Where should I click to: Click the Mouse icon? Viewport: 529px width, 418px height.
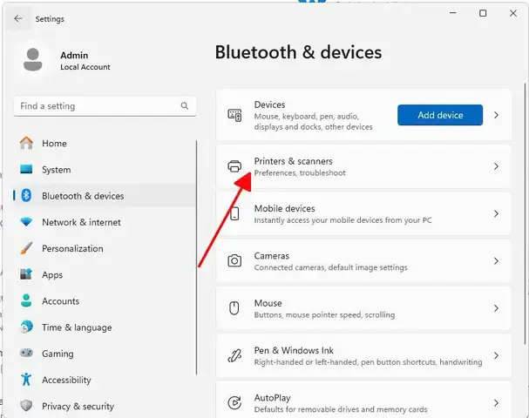tap(234, 308)
